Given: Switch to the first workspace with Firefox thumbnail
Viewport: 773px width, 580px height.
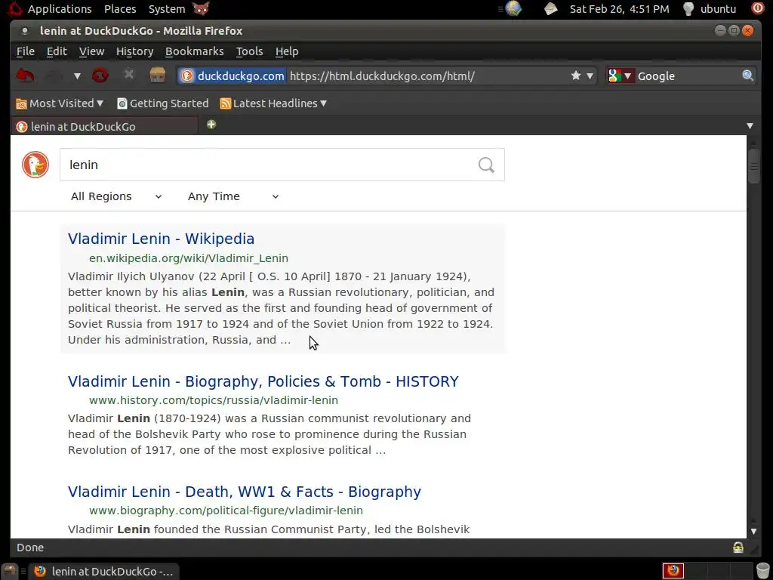Looking at the screenshot, I should click(673, 571).
